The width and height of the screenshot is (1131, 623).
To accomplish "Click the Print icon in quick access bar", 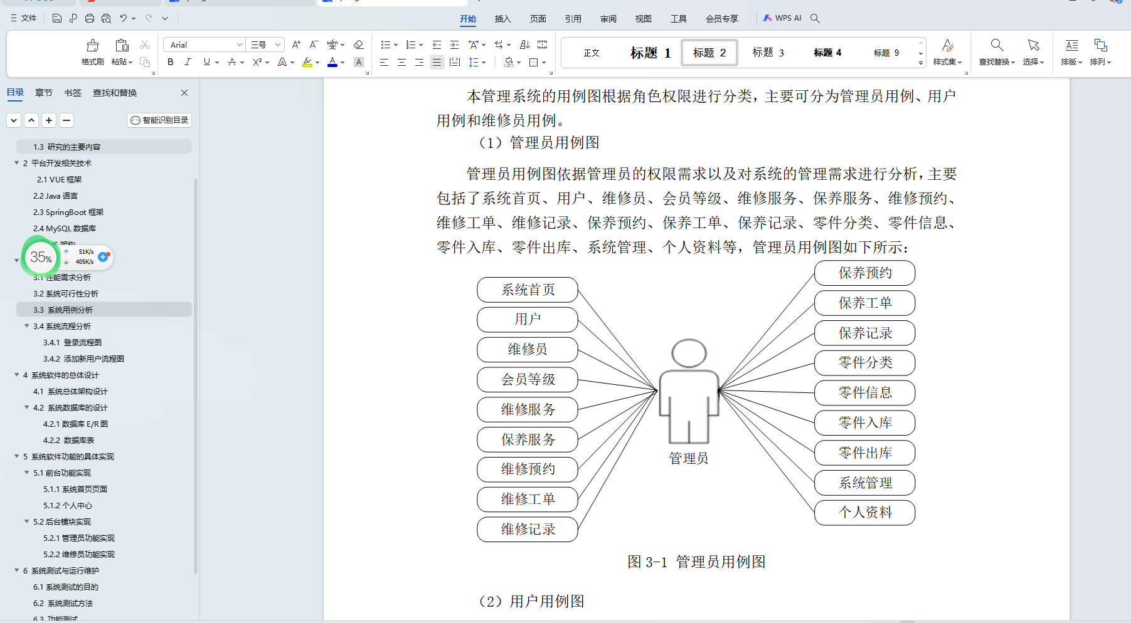I will coord(90,18).
